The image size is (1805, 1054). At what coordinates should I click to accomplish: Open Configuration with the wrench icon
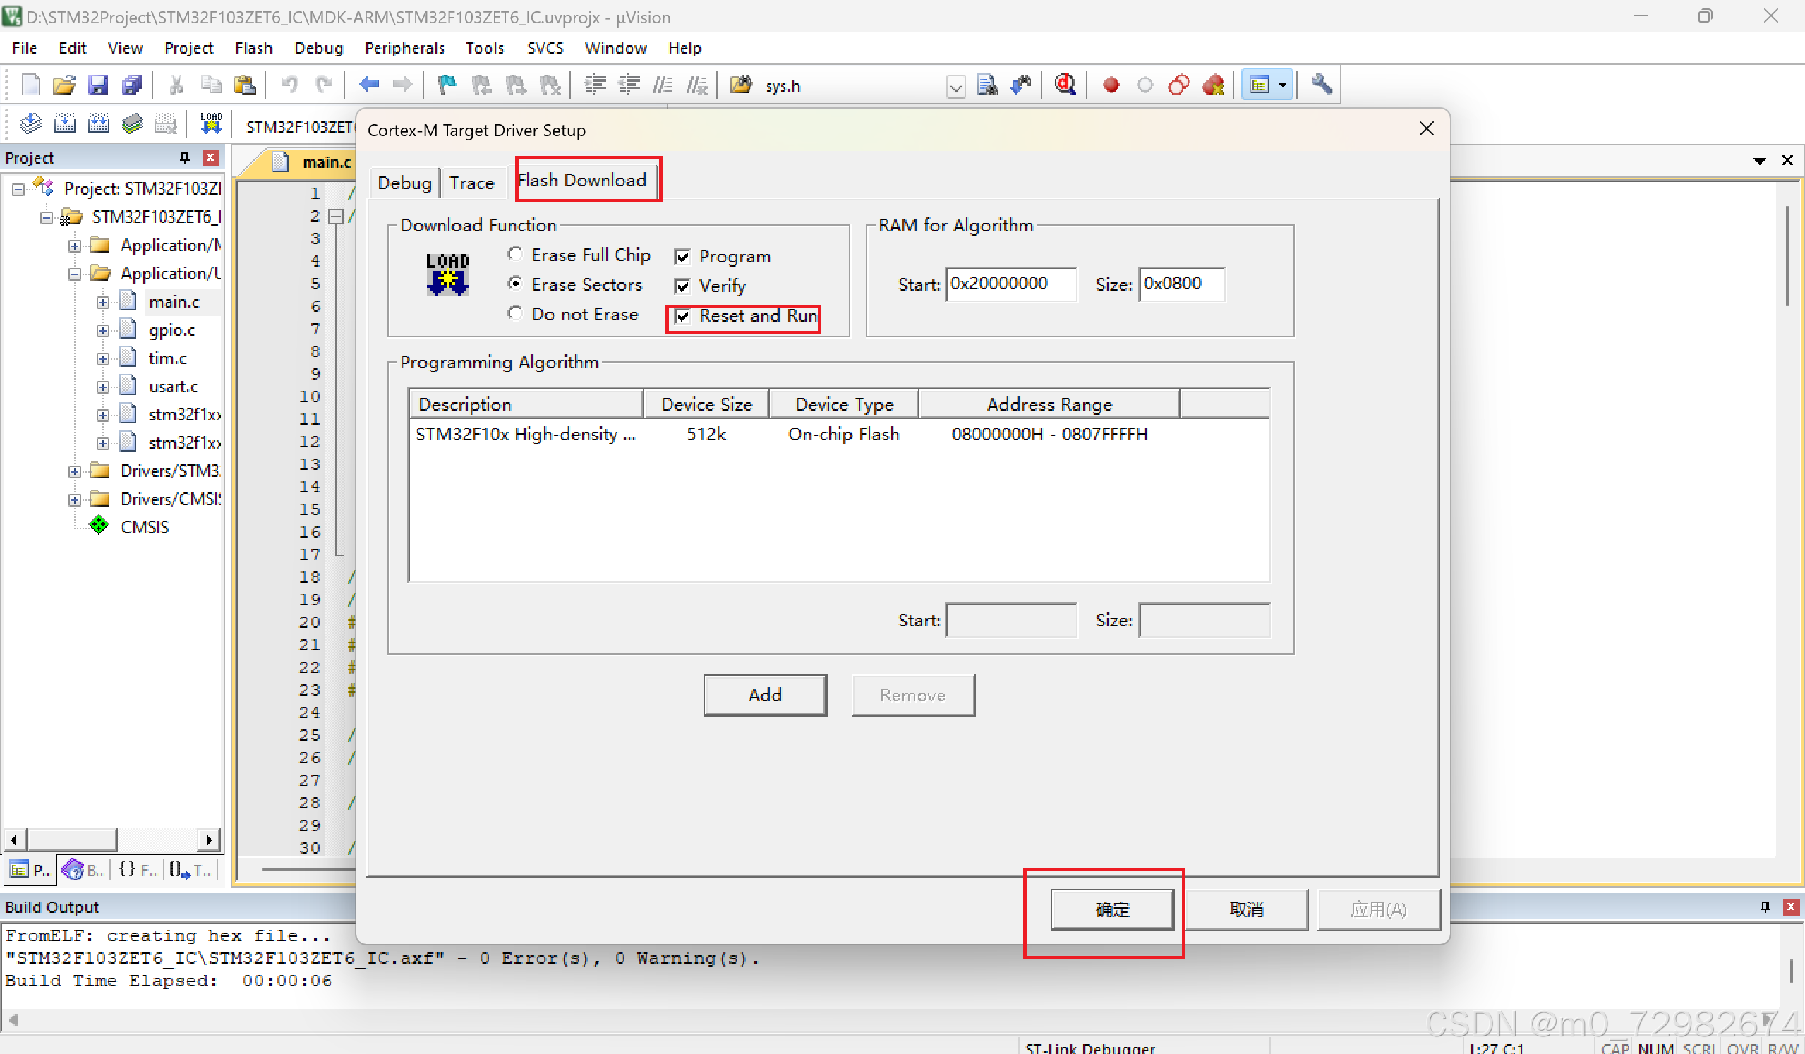(x=1322, y=85)
